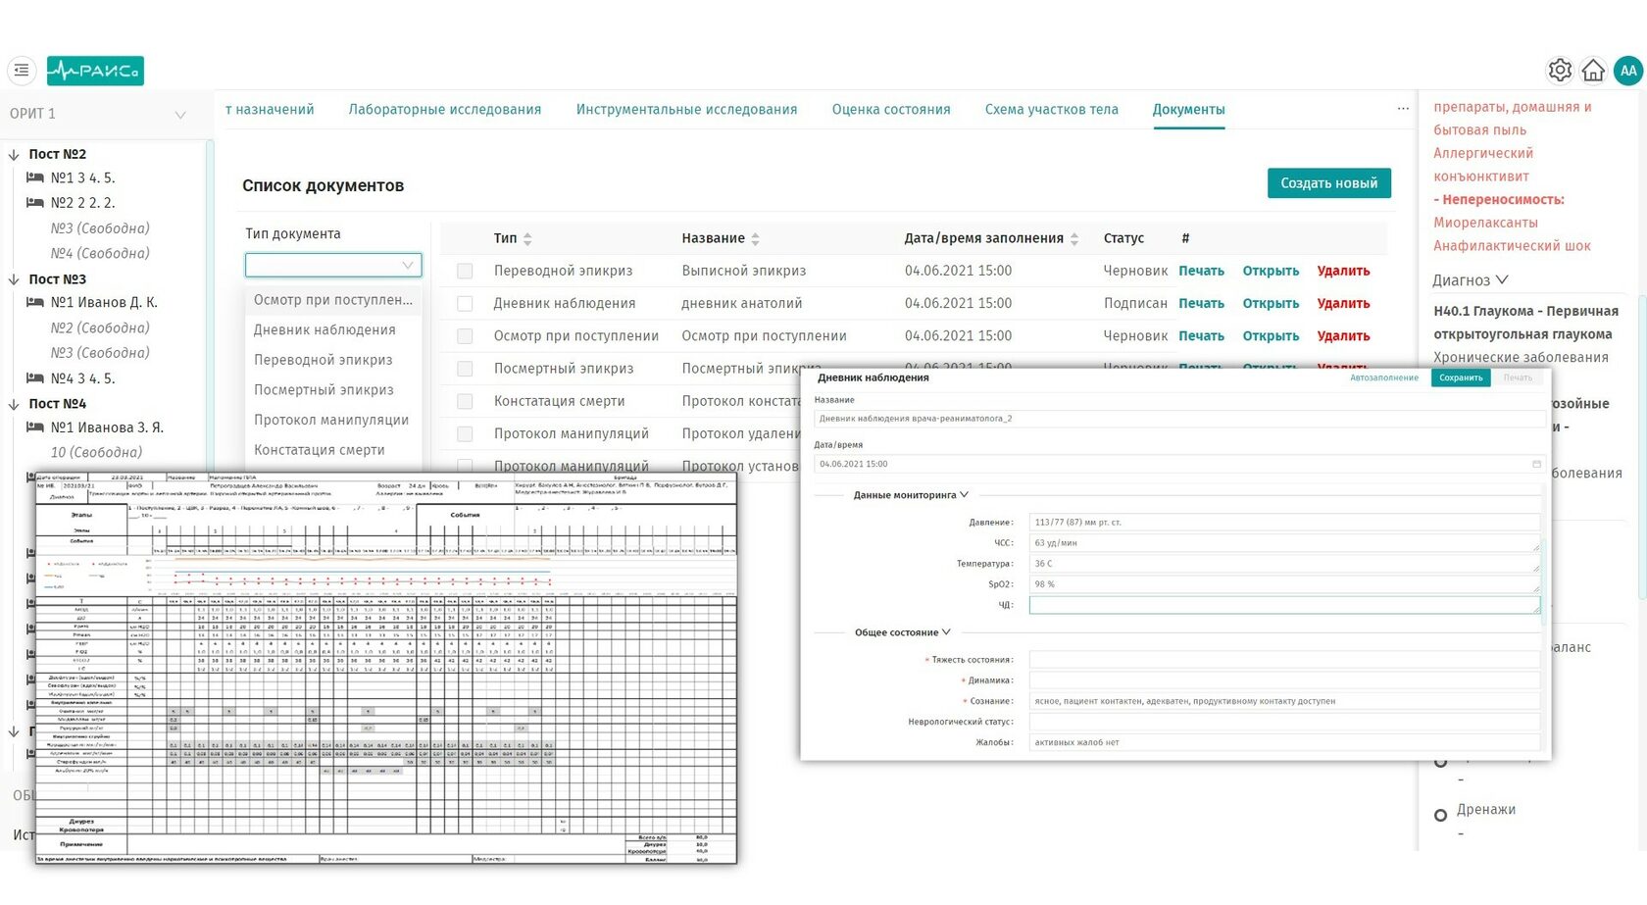The width and height of the screenshot is (1647, 905).
Task: Choose Протокол манипуляции dropdown option
Action: point(333,421)
